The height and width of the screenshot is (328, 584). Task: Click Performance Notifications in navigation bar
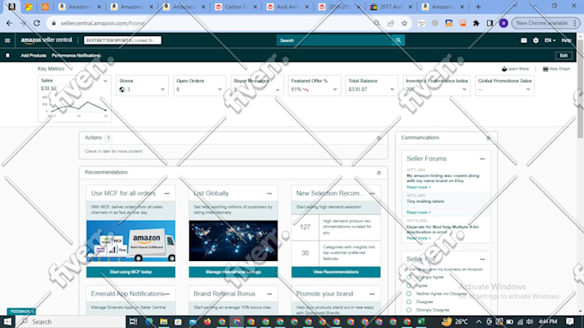point(76,56)
